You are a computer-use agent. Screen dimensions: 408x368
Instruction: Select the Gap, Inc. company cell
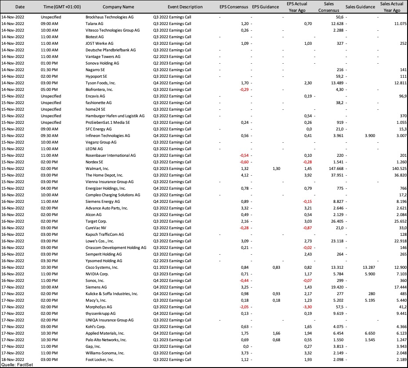[x=93, y=346]
